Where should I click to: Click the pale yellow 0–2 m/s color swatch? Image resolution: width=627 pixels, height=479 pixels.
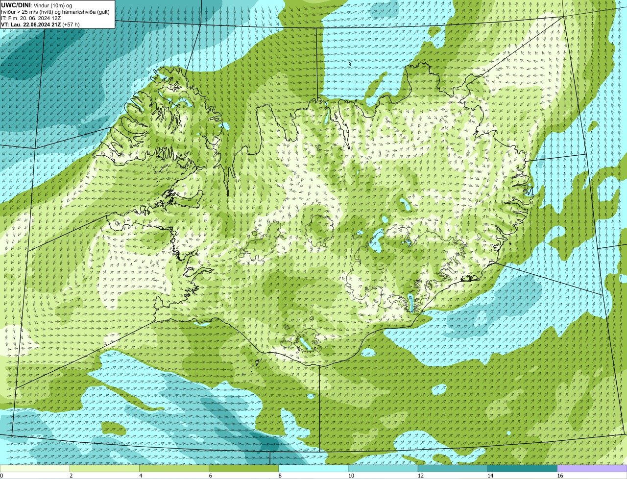click(x=35, y=469)
